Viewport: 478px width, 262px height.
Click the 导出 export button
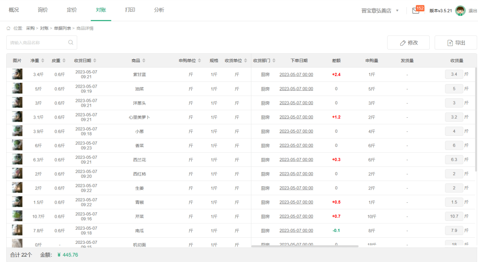point(455,42)
